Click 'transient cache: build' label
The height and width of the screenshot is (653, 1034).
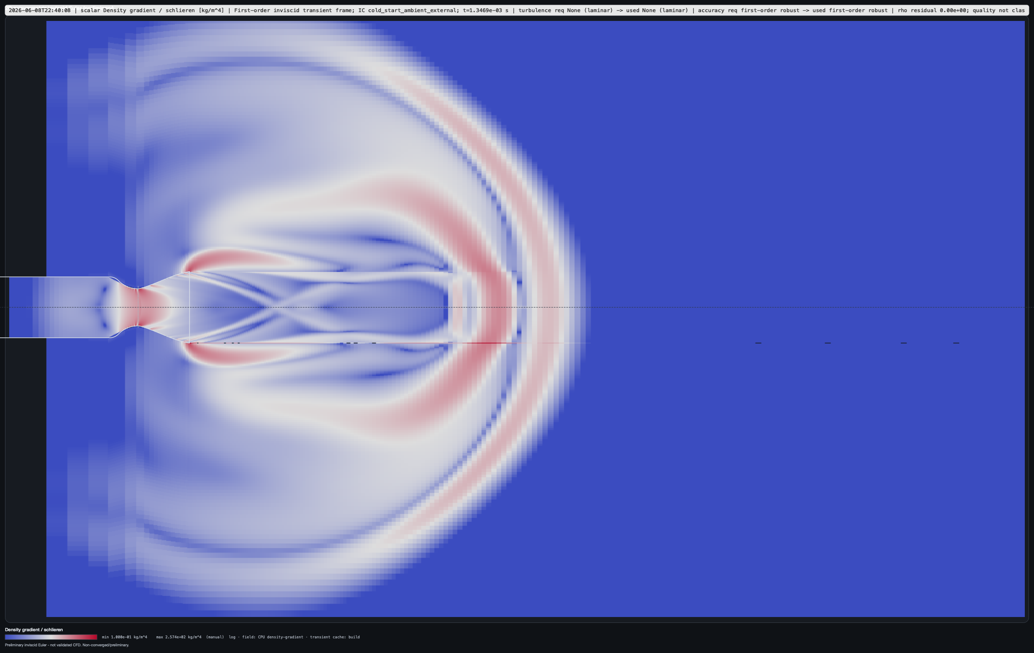(x=335, y=637)
